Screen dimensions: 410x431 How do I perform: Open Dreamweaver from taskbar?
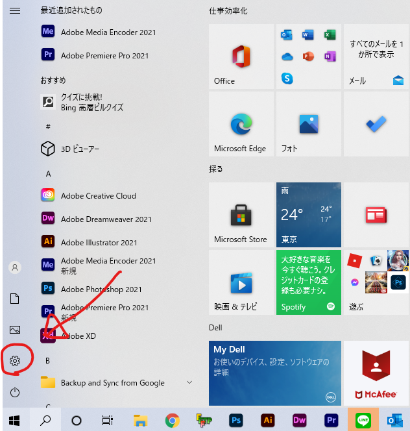[x=300, y=420]
